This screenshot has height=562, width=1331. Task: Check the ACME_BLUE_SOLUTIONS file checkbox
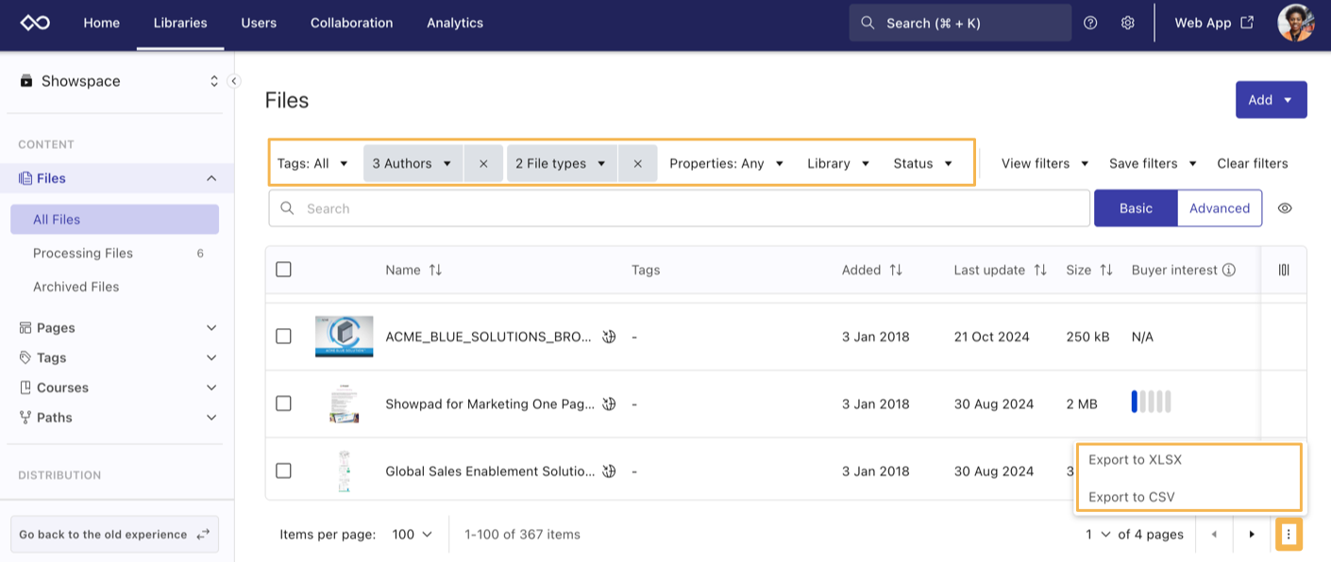coord(283,336)
